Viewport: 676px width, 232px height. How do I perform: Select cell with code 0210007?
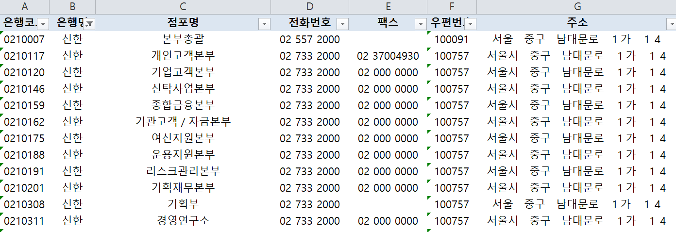coord(25,39)
